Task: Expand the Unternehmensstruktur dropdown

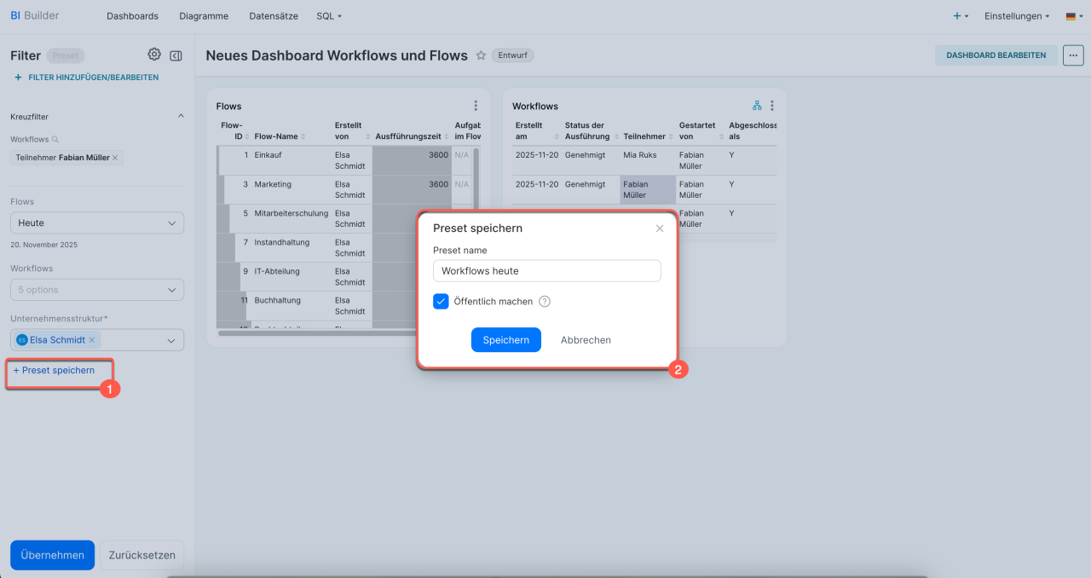Action: tap(171, 340)
